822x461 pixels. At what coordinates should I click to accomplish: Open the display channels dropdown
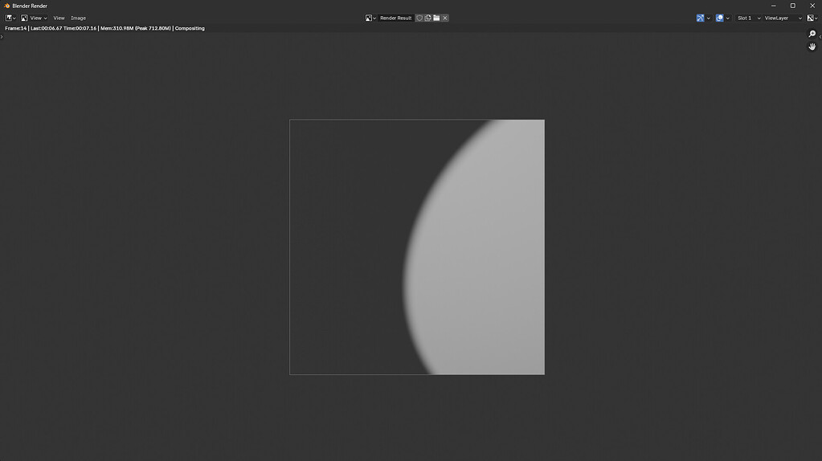812,18
